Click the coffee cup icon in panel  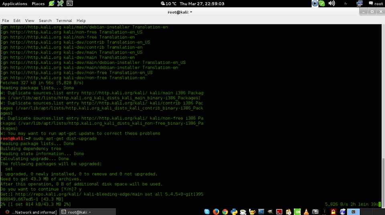click(243, 211)
